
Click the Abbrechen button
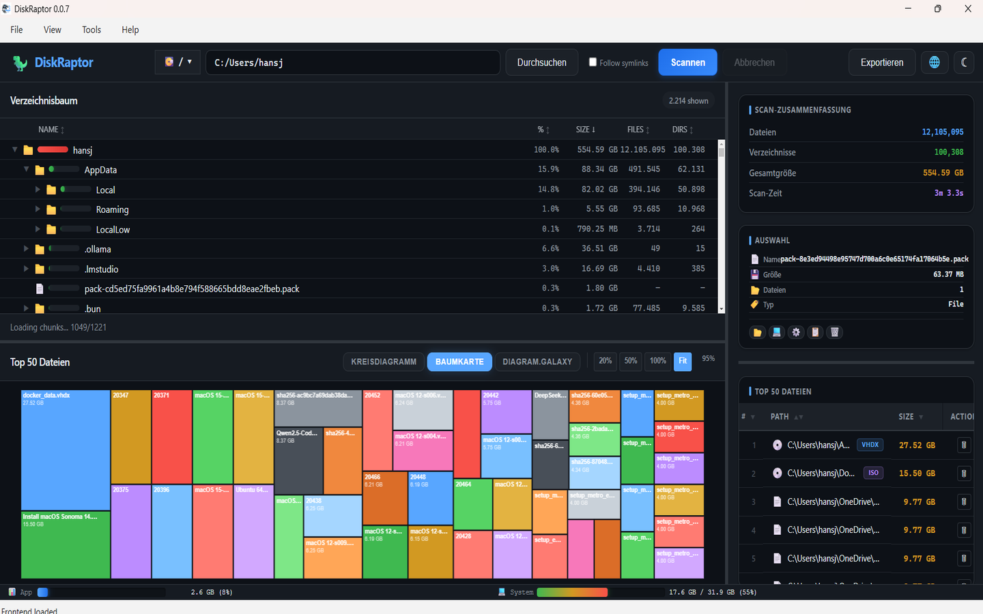[x=754, y=62]
